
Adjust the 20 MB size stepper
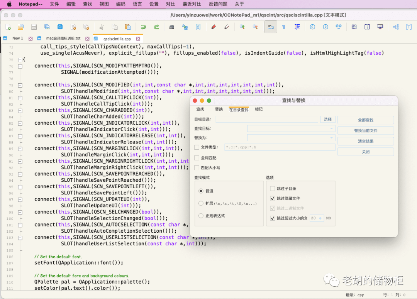pyautogui.click(x=320, y=218)
